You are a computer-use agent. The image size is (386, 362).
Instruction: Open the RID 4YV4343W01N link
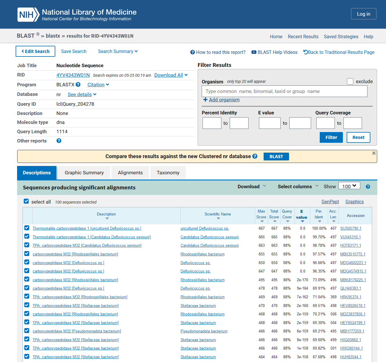click(73, 75)
